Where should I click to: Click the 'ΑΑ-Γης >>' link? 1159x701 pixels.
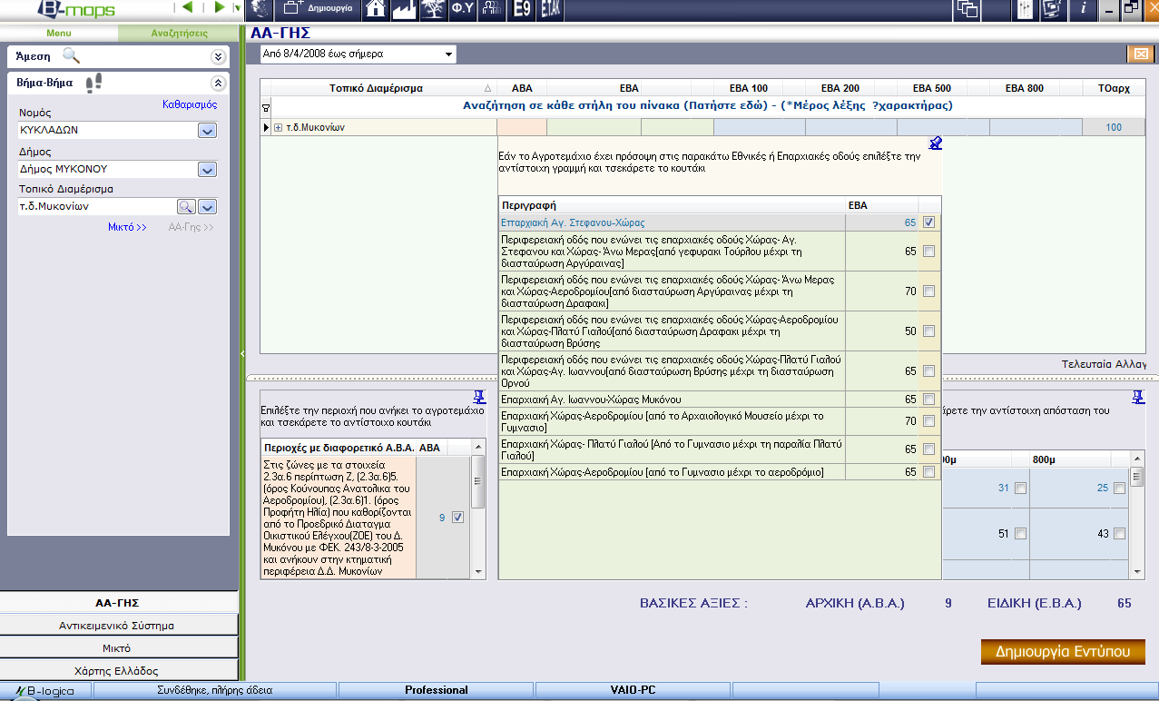[x=192, y=227]
